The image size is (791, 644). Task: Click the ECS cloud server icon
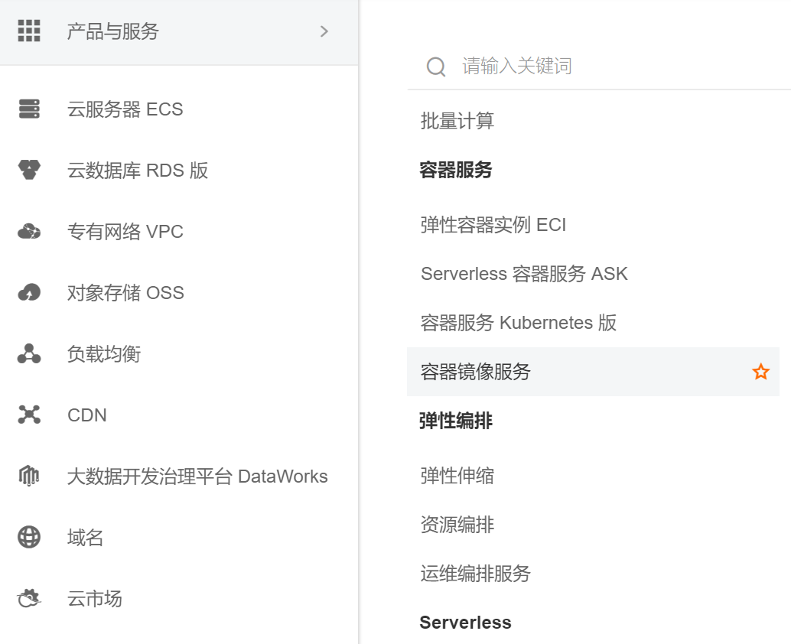click(29, 109)
